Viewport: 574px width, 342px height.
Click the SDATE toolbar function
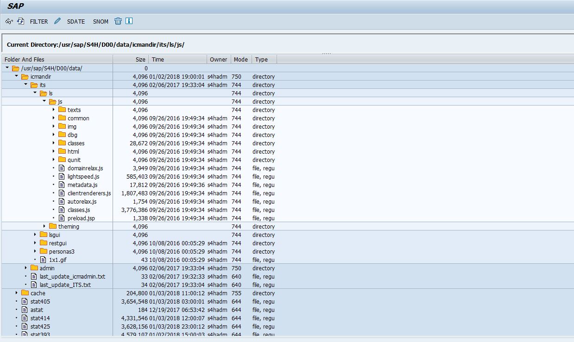coord(76,21)
